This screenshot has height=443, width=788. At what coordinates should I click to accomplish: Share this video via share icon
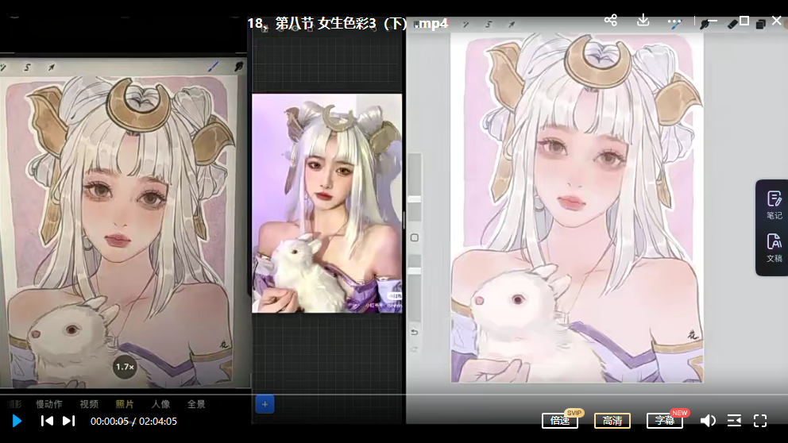[x=611, y=20]
